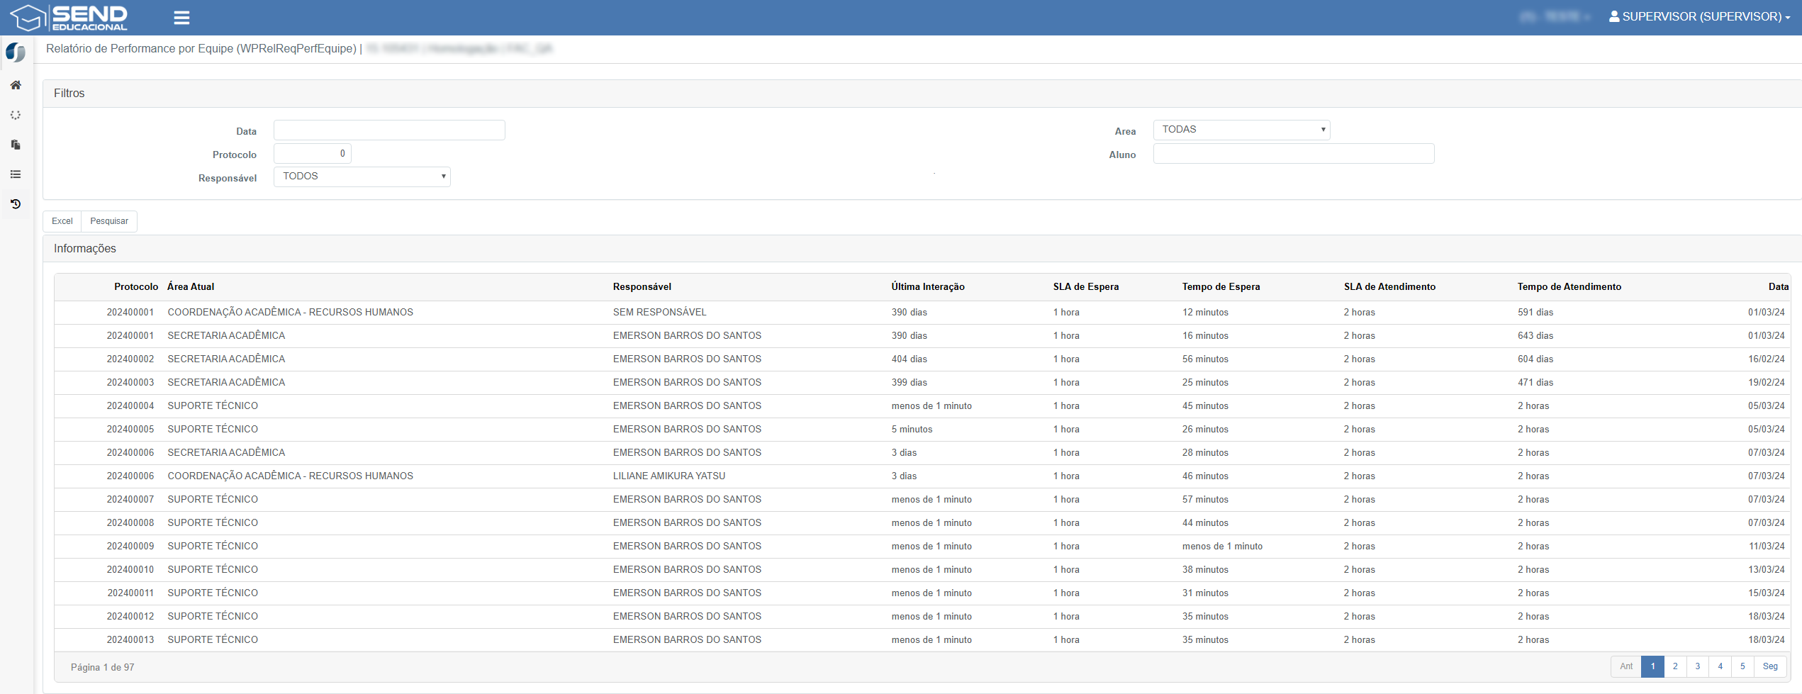
Task: Export results with the Excel button
Action: pyautogui.click(x=62, y=221)
